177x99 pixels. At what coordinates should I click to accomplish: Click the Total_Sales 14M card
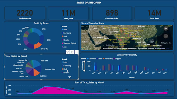coord(154,13)
